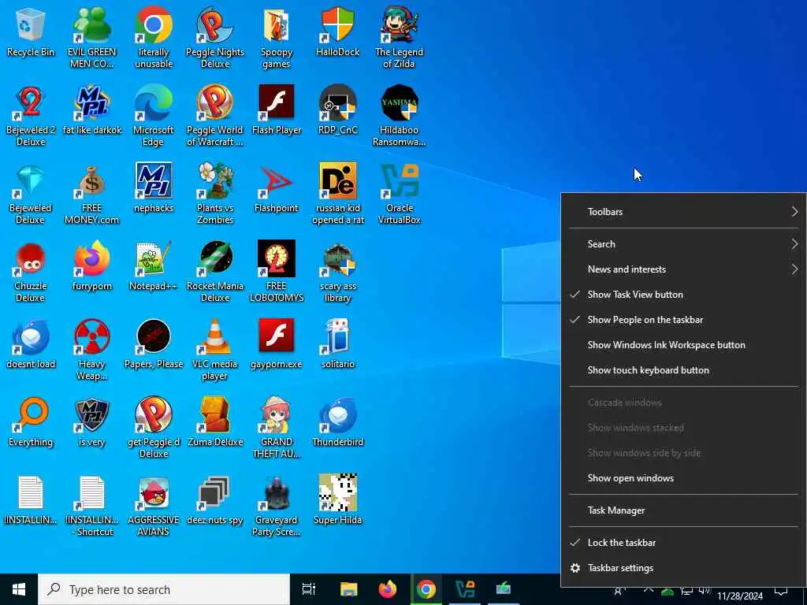Focus the Type here to search box
Viewport: 807px width, 605px height.
[x=164, y=589]
